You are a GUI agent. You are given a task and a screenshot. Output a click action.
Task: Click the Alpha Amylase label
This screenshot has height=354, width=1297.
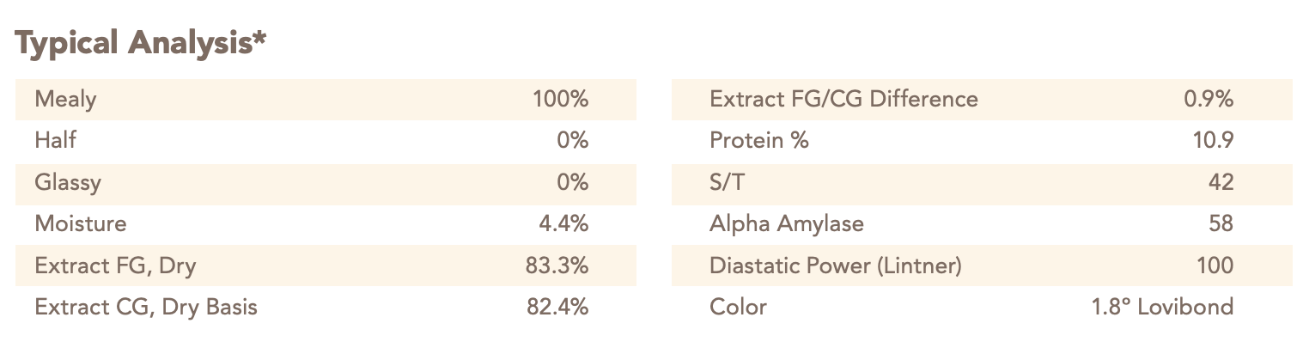tap(787, 224)
